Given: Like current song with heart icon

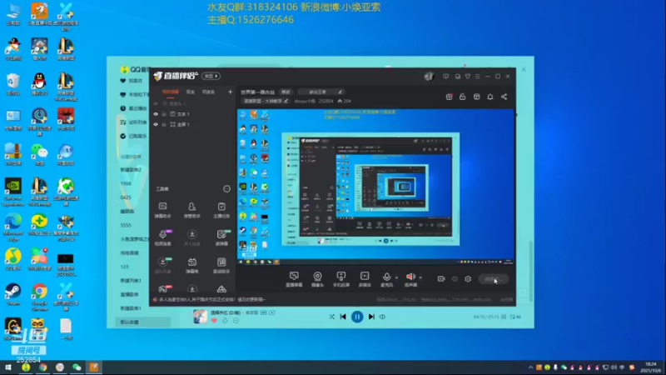Looking at the screenshot, I should pos(214,321).
